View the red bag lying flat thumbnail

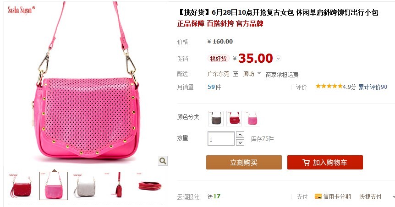coord(150,186)
